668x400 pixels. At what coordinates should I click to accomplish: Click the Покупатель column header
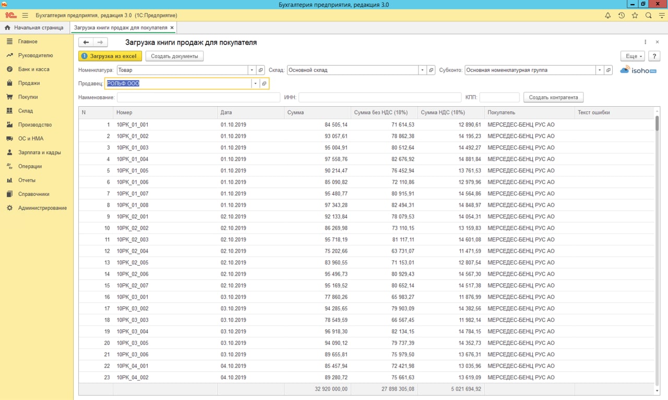coord(529,113)
